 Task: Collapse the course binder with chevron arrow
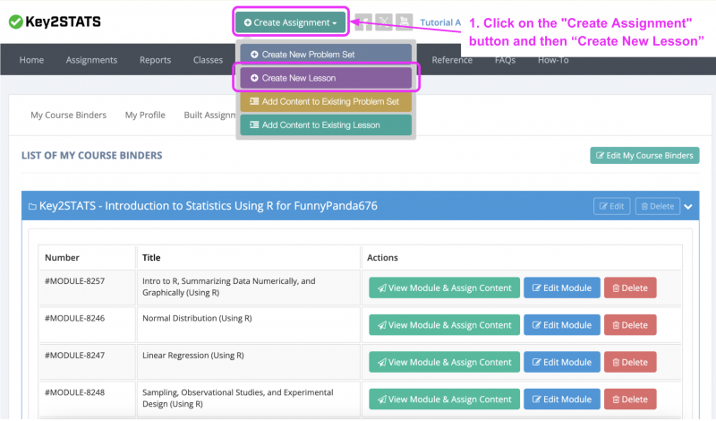[x=688, y=206]
